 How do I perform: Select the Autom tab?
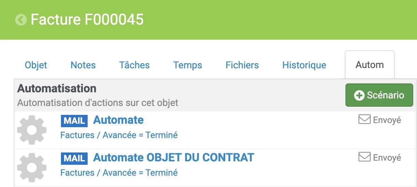[x=370, y=65]
